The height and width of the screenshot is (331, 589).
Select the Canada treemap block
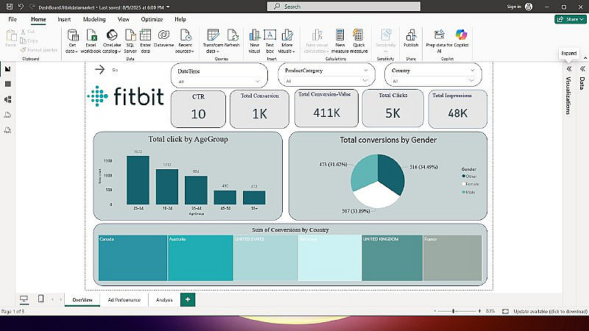click(133, 258)
